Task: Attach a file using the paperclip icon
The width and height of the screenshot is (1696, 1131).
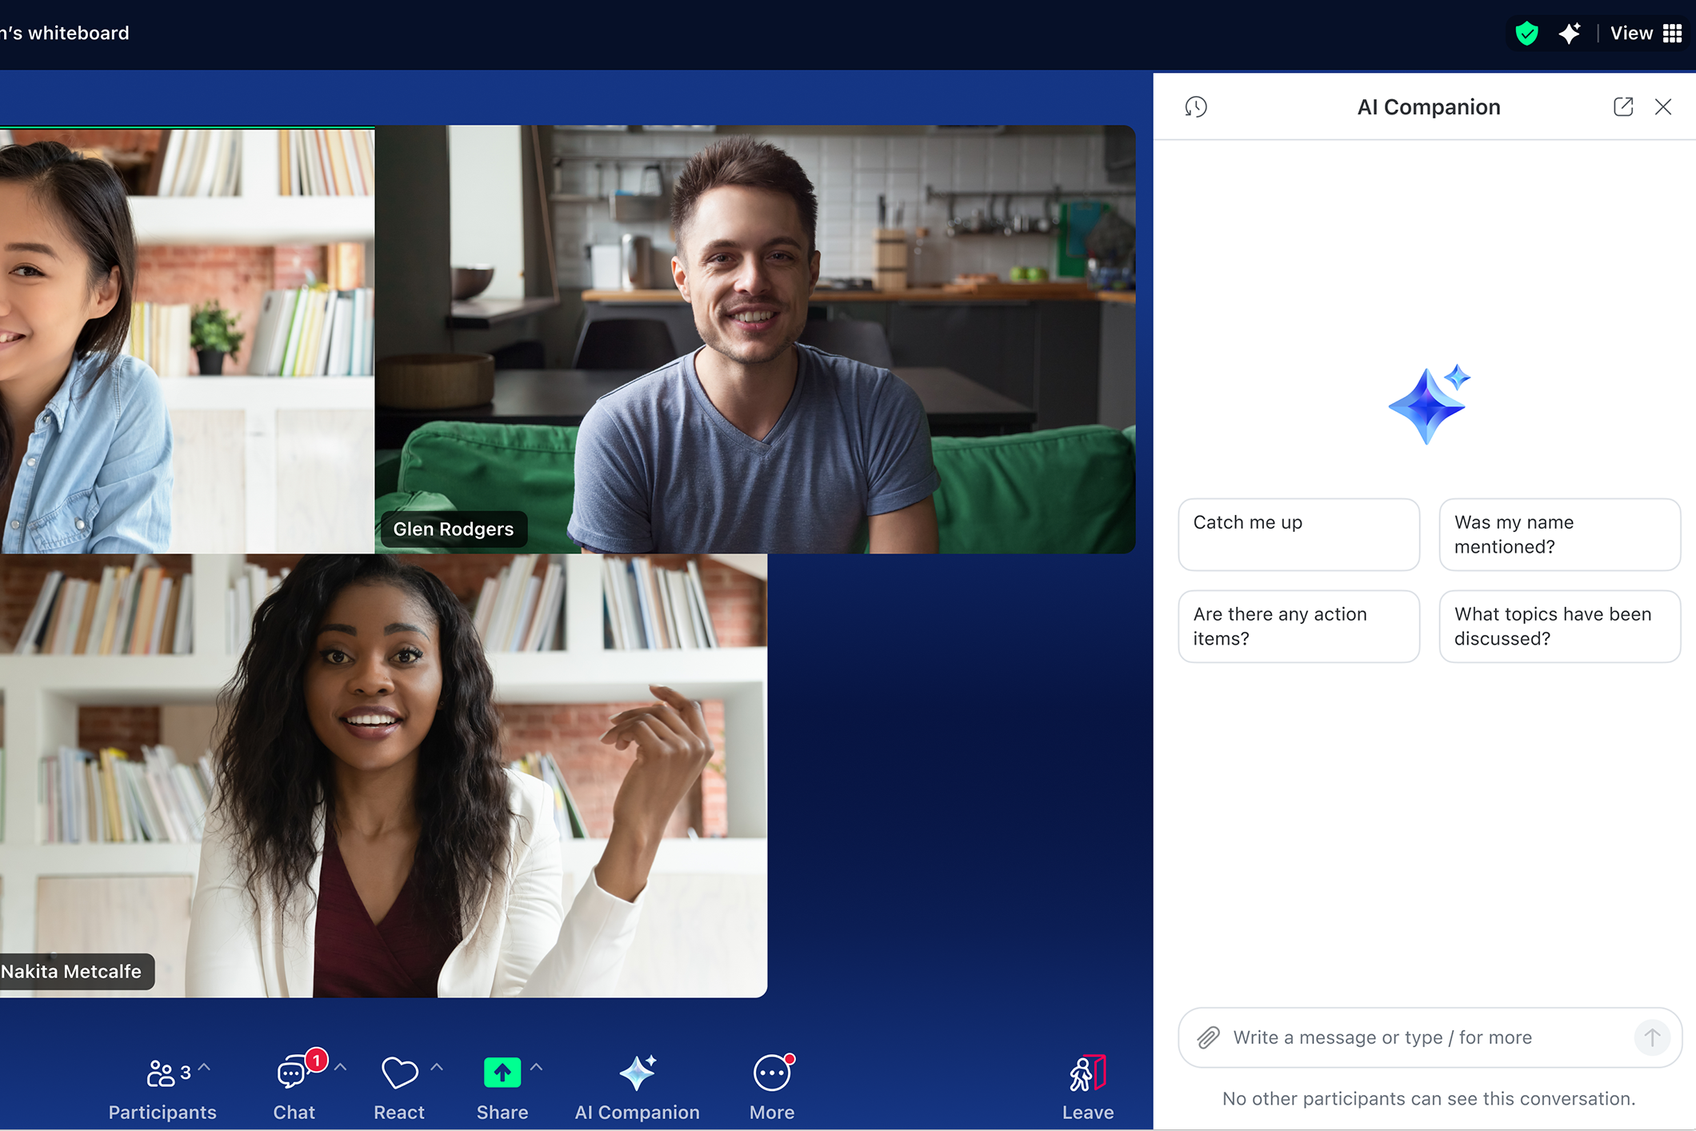Action: [x=1209, y=1037]
